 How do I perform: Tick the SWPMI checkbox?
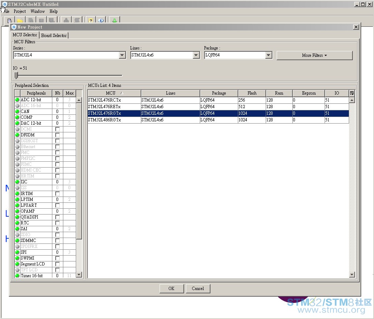pos(57,258)
